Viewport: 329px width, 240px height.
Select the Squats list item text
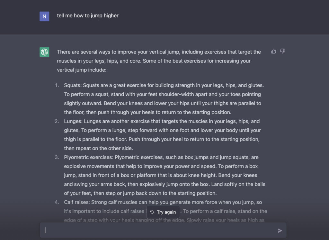(x=164, y=99)
